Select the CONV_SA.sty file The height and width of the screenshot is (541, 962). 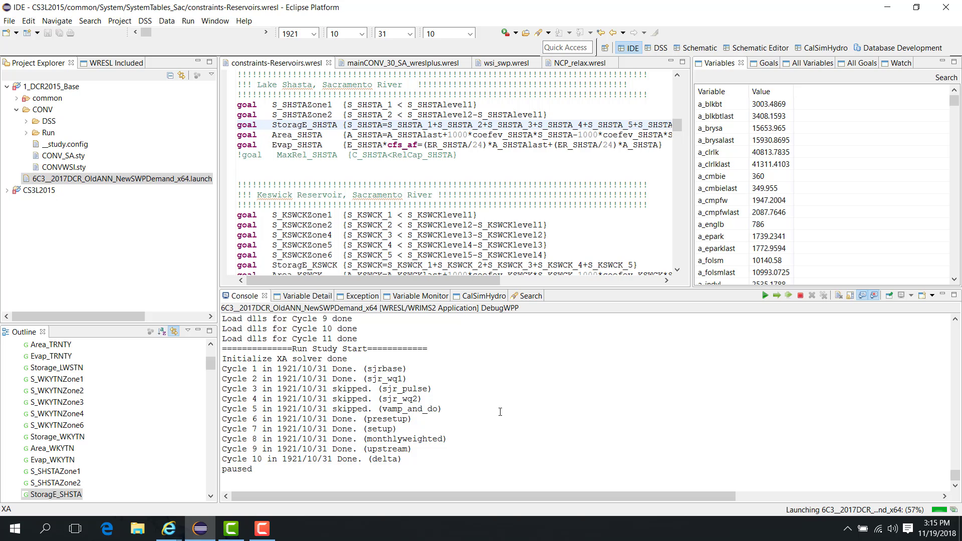(63, 156)
